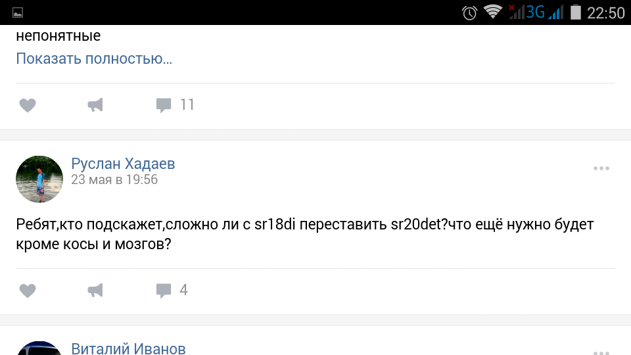Open Руслан Хадаев's profile name link
Image resolution: width=631 pixels, height=355 pixels.
point(123,164)
